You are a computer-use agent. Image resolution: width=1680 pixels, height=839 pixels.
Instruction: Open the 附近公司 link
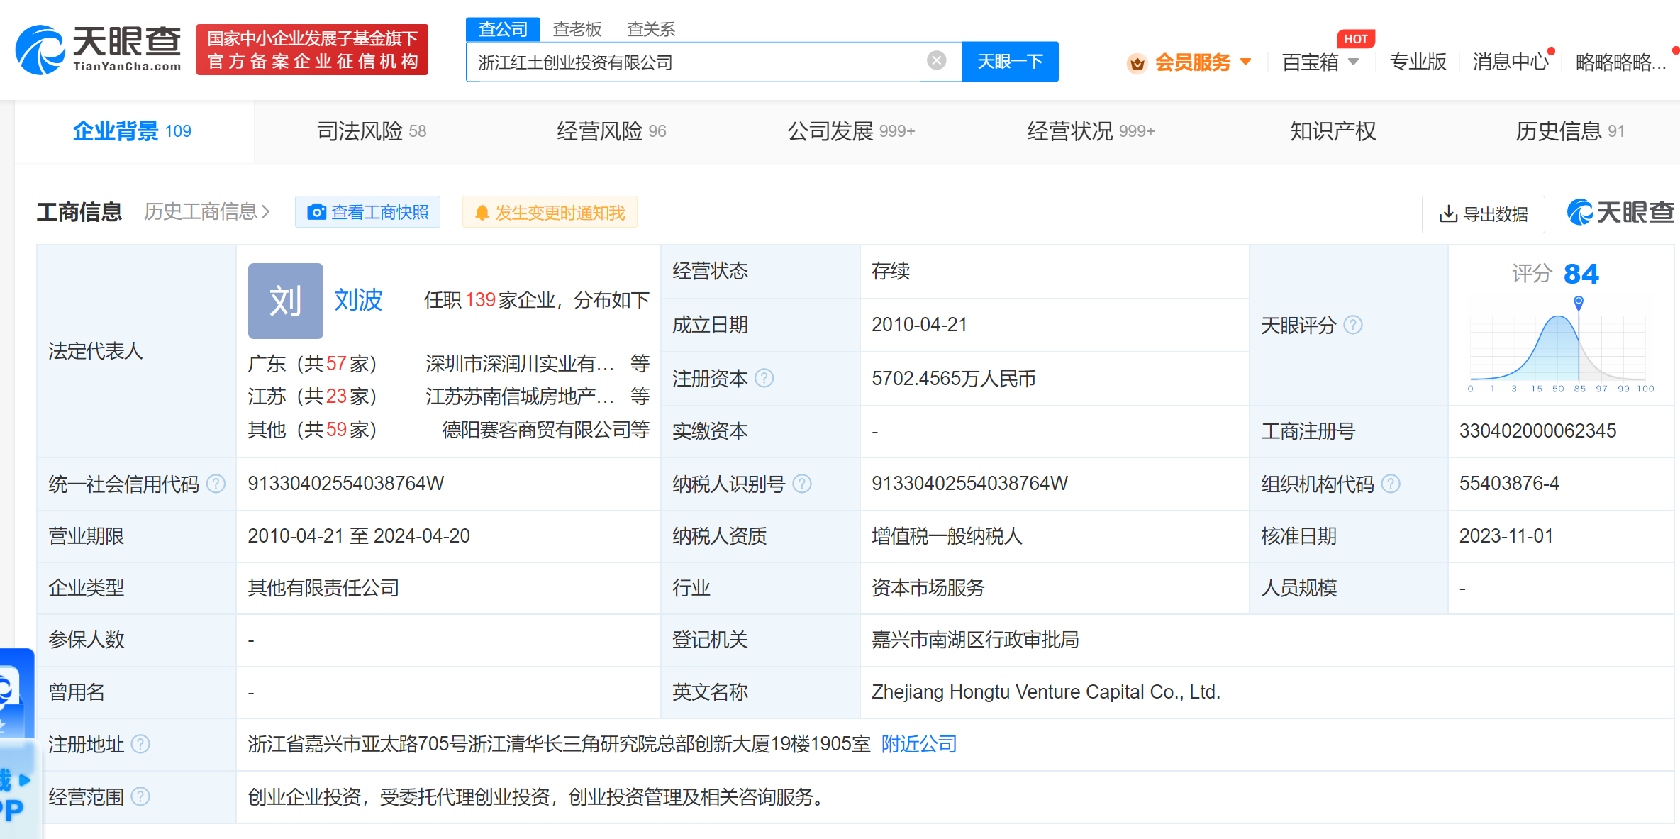918,744
